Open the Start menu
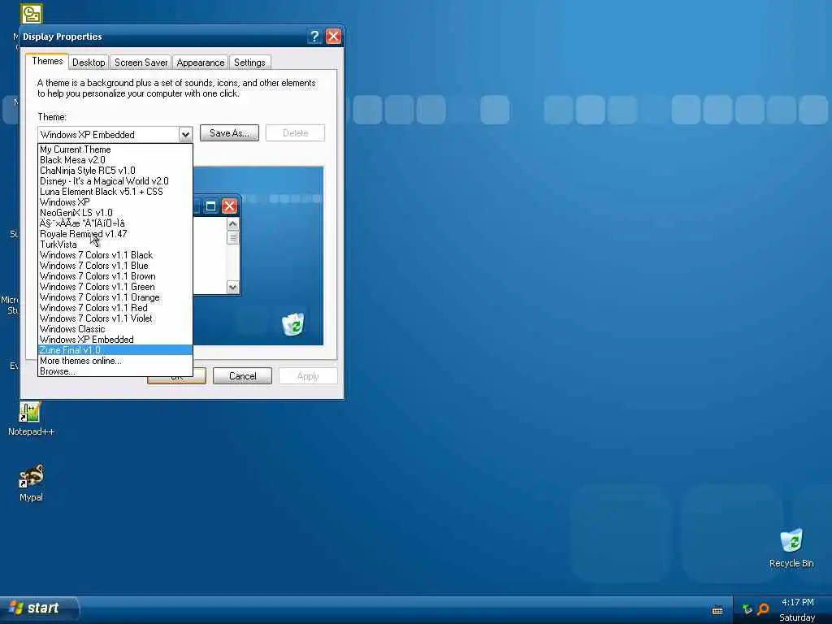This screenshot has width=832, height=624. pyautogui.click(x=39, y=608)
